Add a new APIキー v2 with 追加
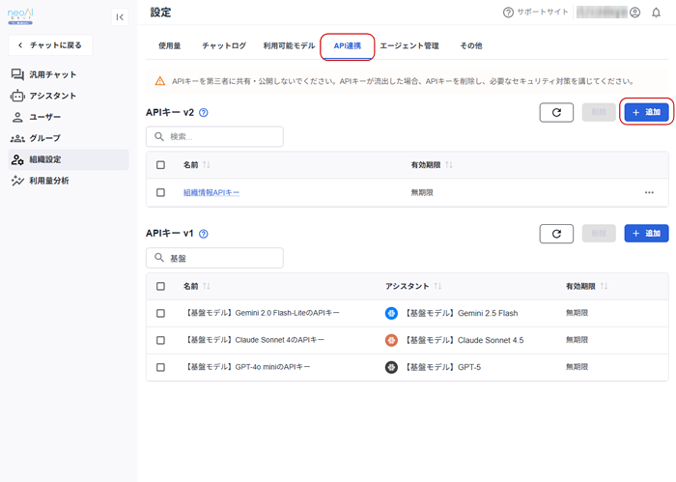 tap(646, 112)
